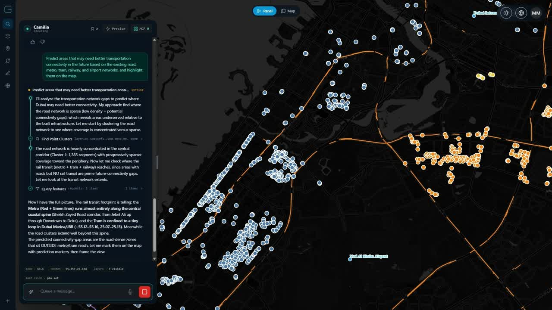Open the MM user profile avatar
552x310 pixels.
click(536, 13)
